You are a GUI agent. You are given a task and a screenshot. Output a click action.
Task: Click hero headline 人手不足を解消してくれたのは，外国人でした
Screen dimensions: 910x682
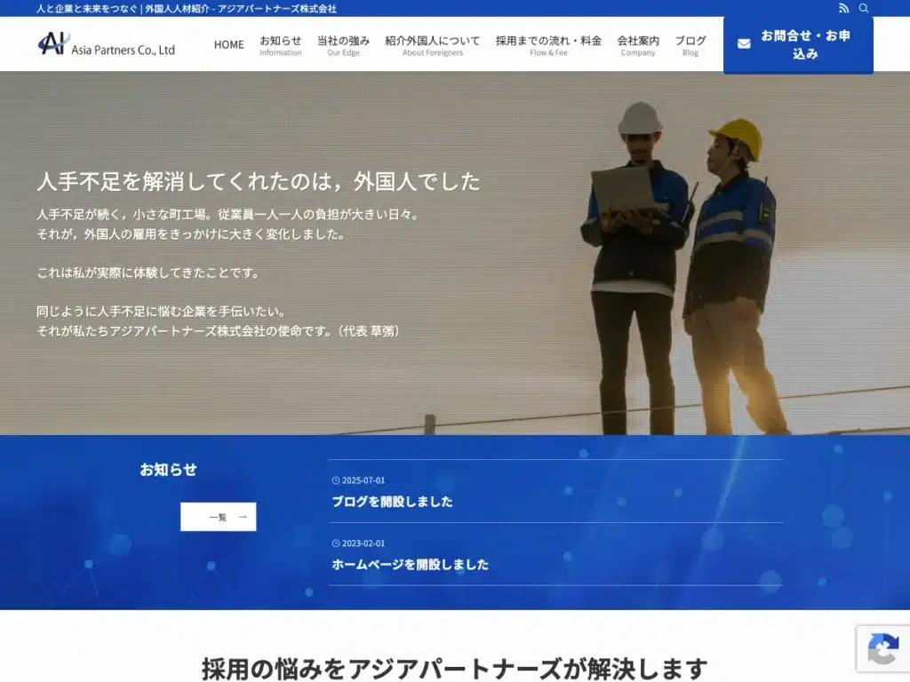pos(259,181)
